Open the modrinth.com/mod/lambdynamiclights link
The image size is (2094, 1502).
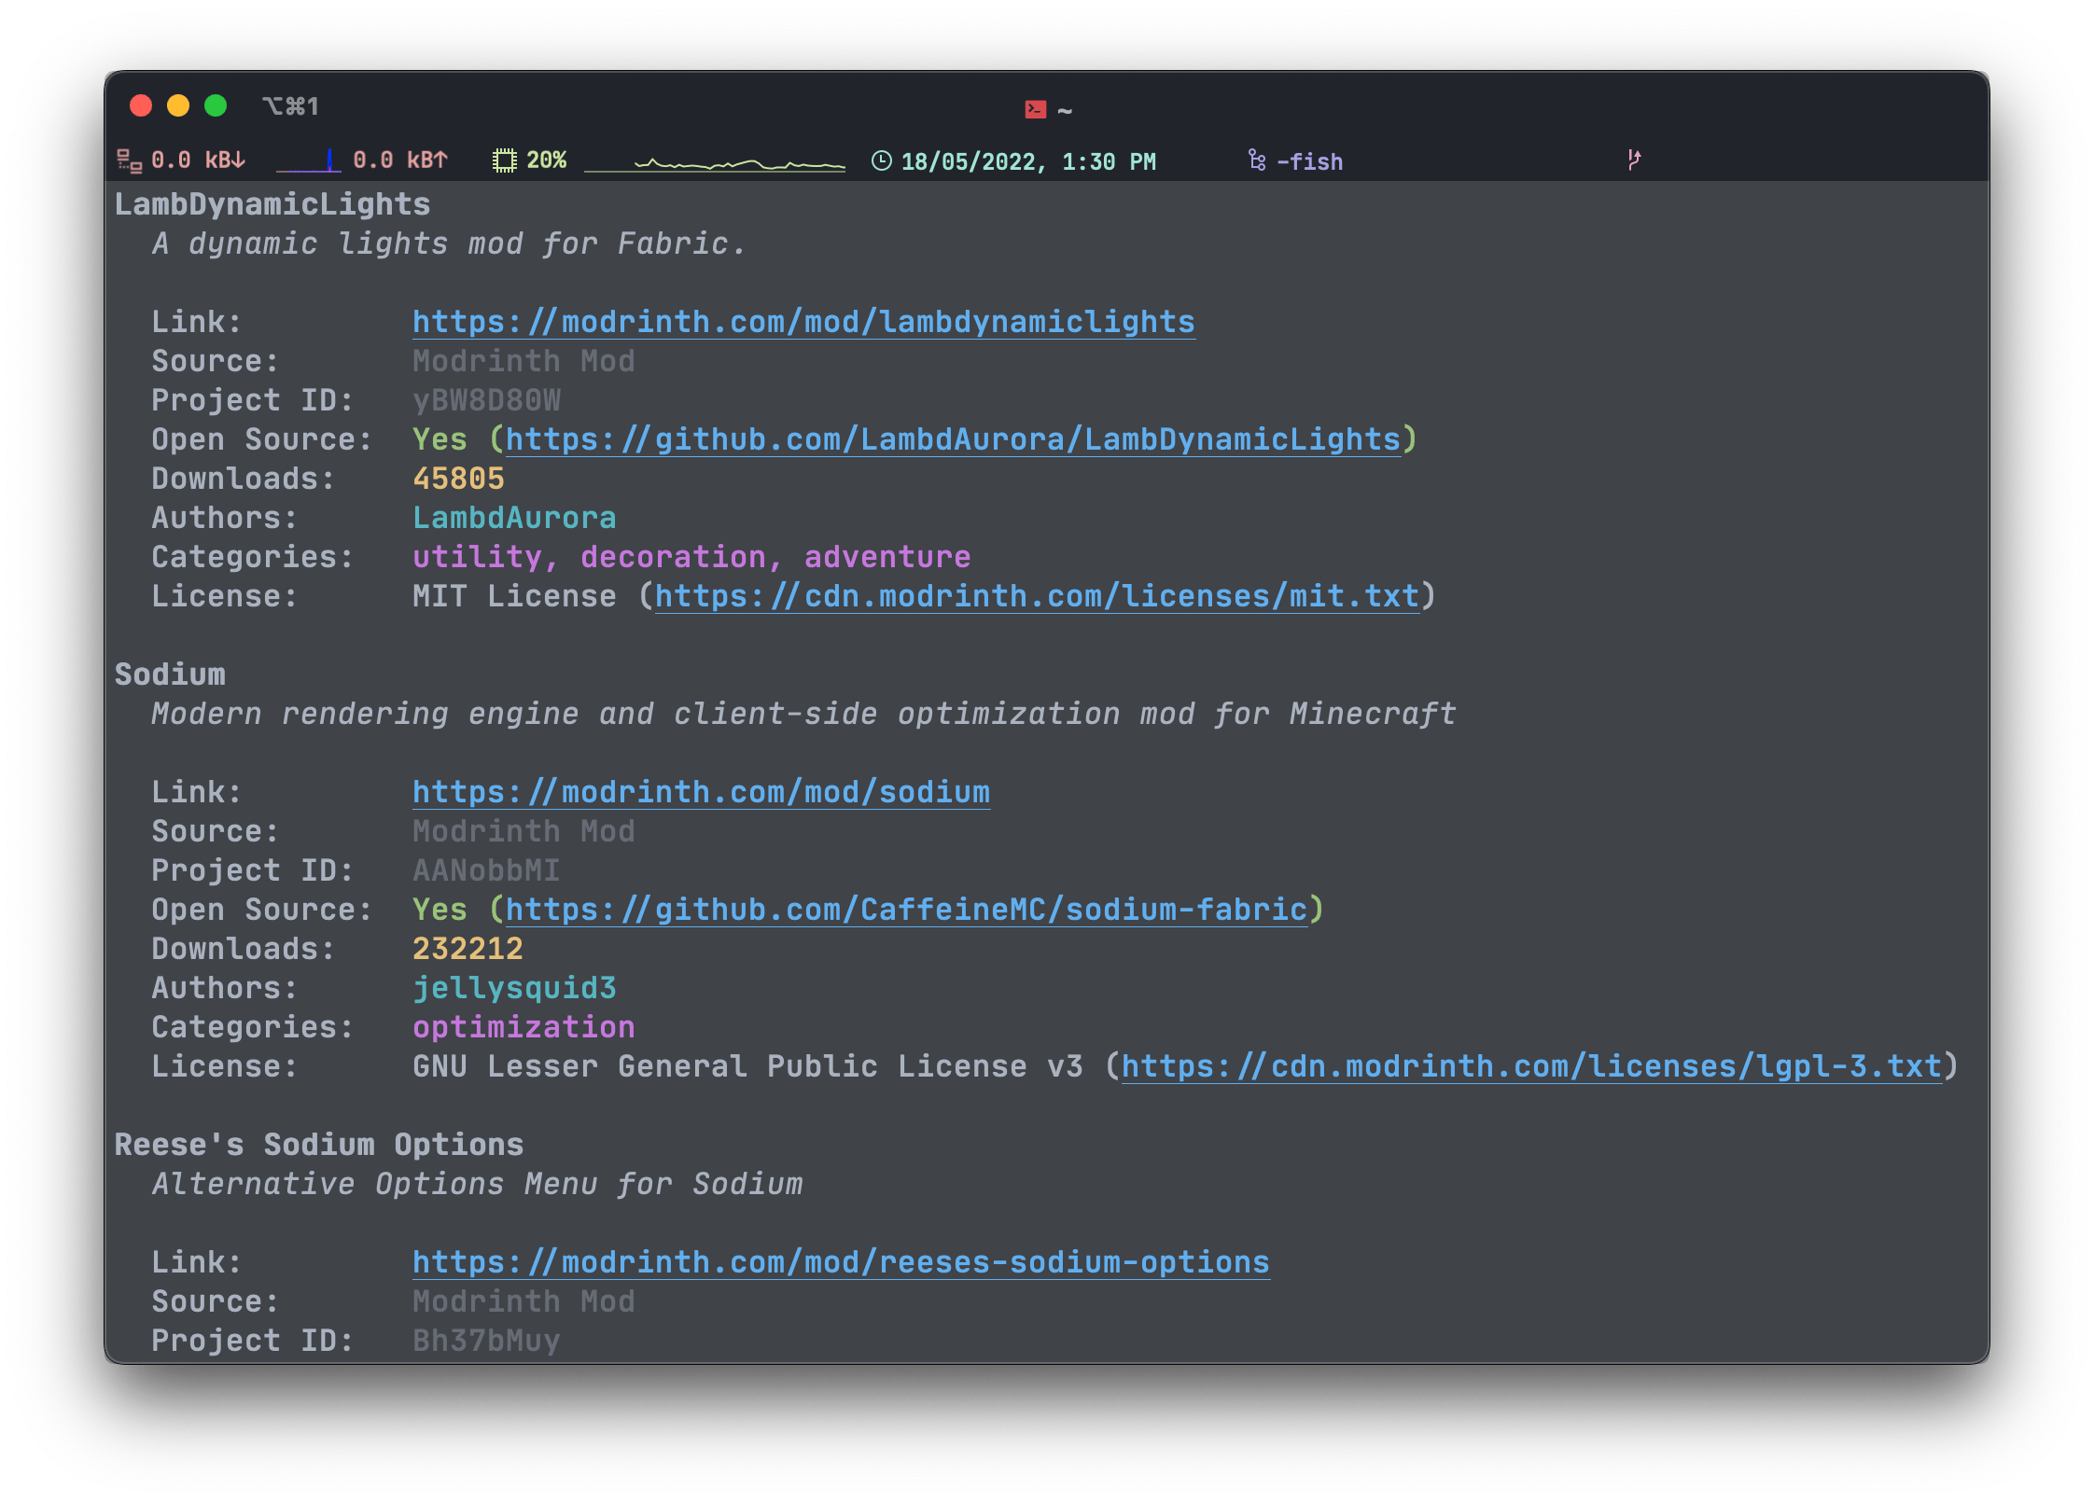coord(803,323)
